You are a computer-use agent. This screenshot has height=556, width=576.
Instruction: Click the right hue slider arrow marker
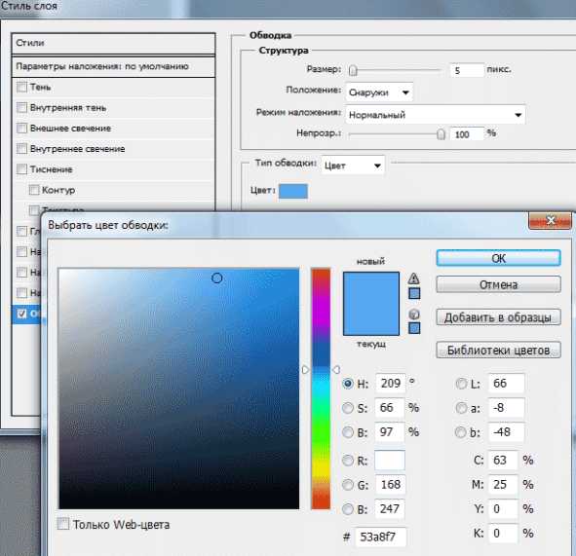[336, 370]
